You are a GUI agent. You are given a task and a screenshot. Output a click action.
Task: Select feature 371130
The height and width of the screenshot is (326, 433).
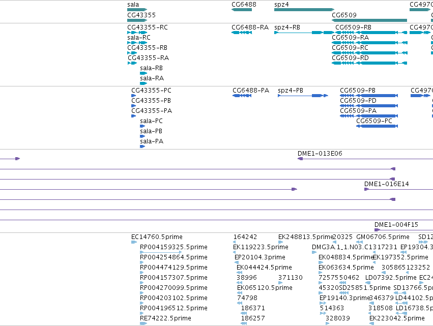click(280, 283)
